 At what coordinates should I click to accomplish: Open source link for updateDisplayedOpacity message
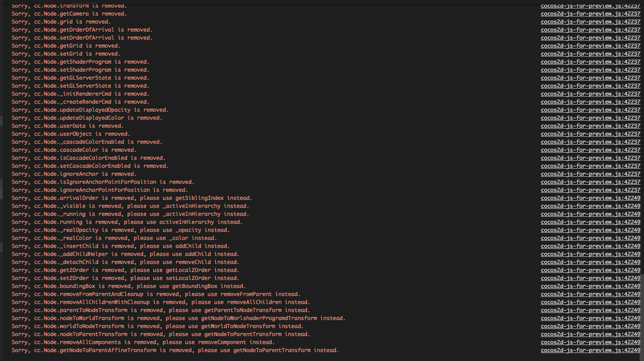(590, 110)
